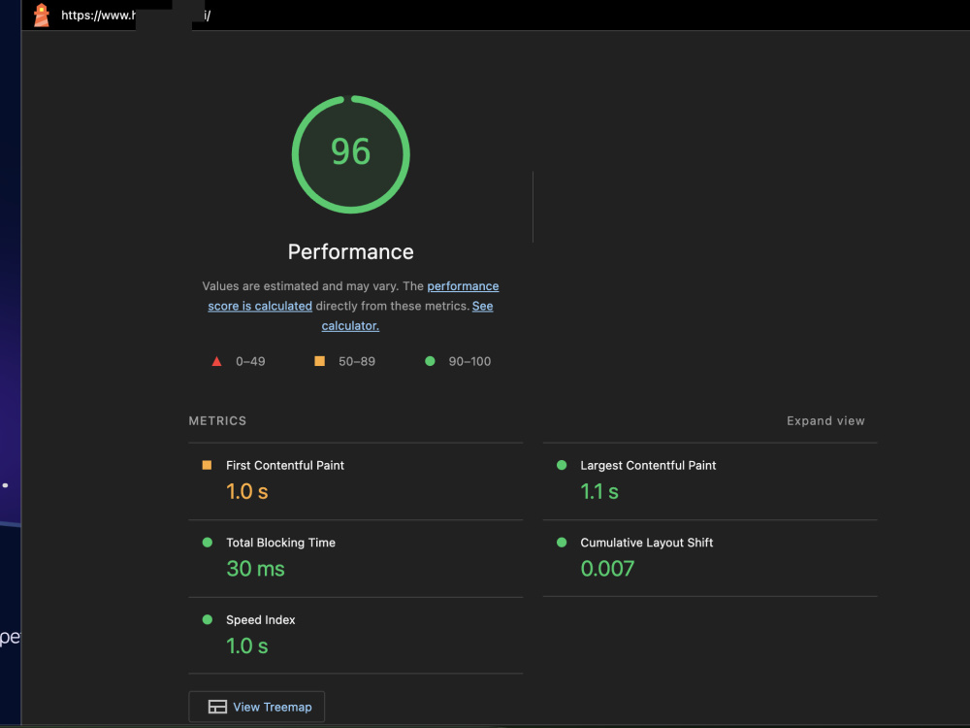Click the View Treemap button
This screenshot has height=728, width=970.
257,707
